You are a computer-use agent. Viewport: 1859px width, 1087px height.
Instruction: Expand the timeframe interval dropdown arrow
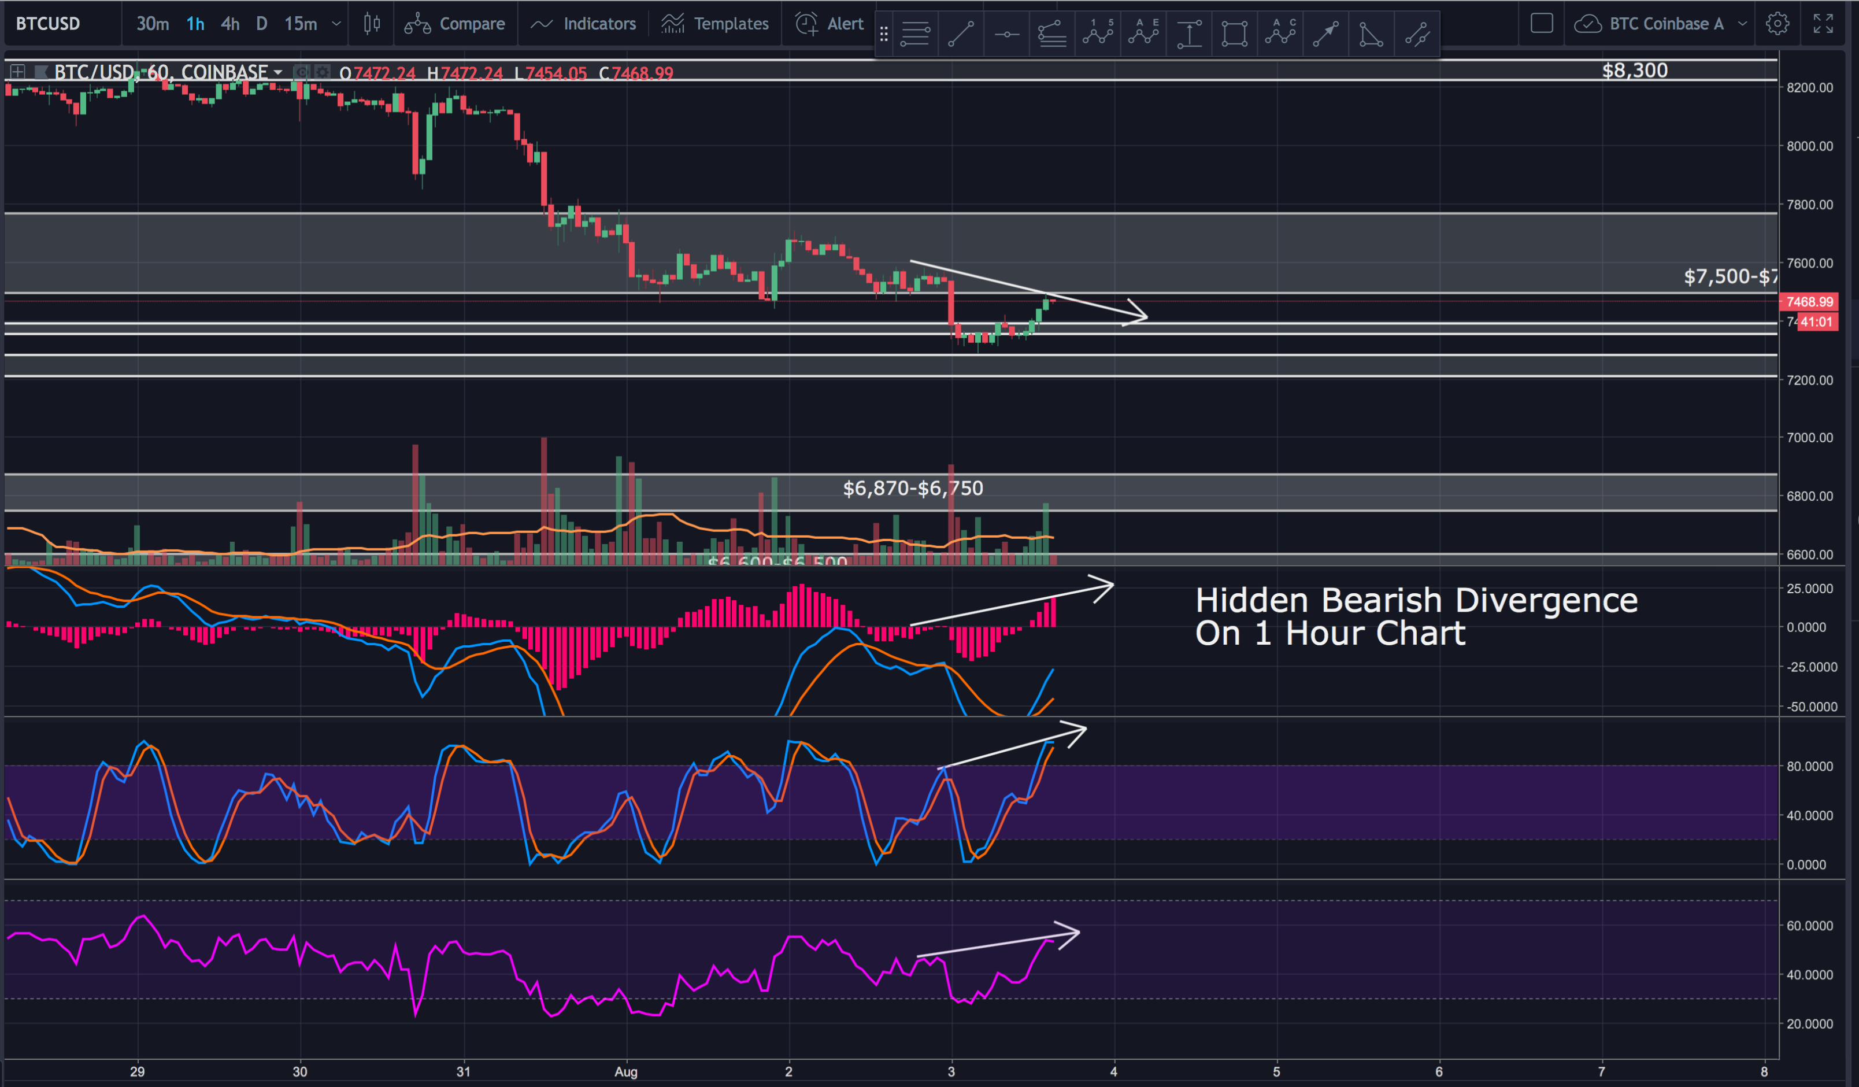pos(336,24)
